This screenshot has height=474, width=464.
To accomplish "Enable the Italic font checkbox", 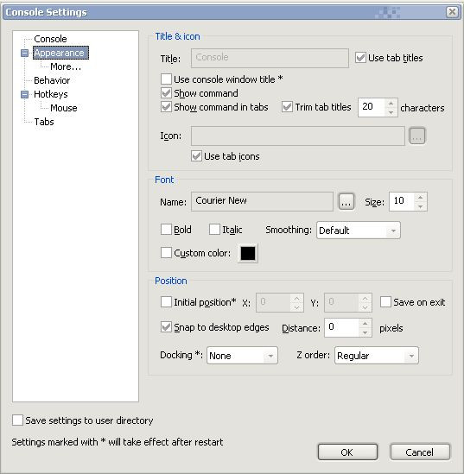I will click(x=214, y=229).
